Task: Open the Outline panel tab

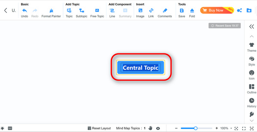Action: 252,89
